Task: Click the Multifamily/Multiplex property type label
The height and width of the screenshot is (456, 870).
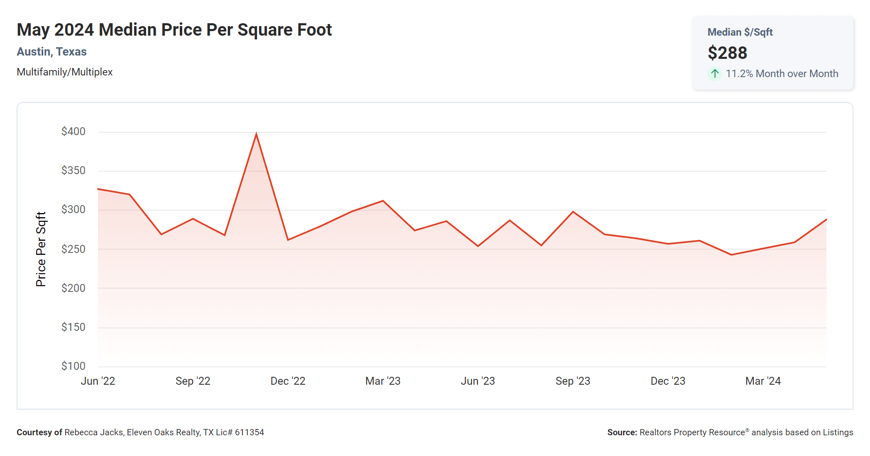Action: [x=64, y=72]
